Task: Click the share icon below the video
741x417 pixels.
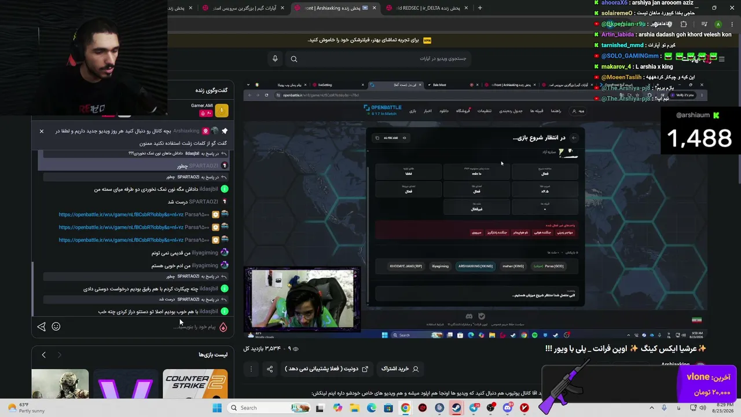Action: coord(270,368)
